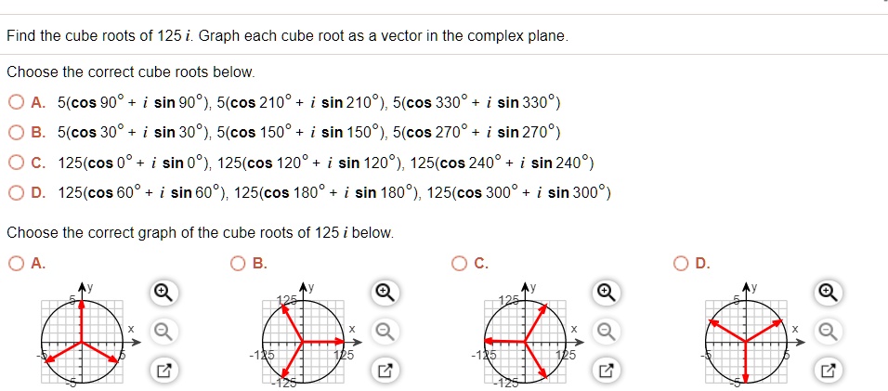This screenshot has height=391, width=888.
Task: Zoom out on graph C
Action: 606,332
